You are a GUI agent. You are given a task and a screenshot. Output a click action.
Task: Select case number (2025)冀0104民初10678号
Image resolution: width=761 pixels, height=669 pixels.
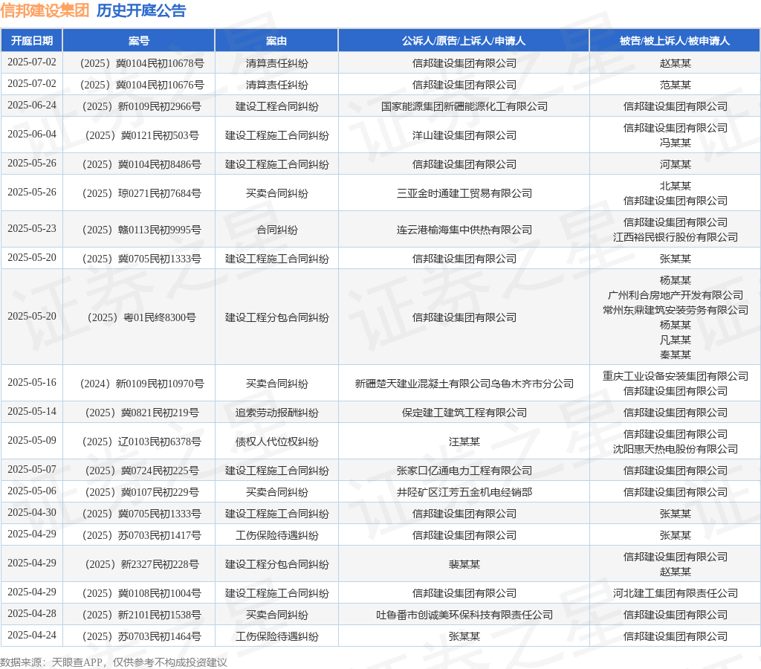click(142, 63)
